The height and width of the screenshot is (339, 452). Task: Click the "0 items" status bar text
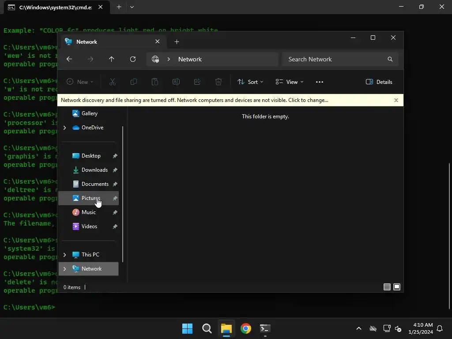(72, 287)
